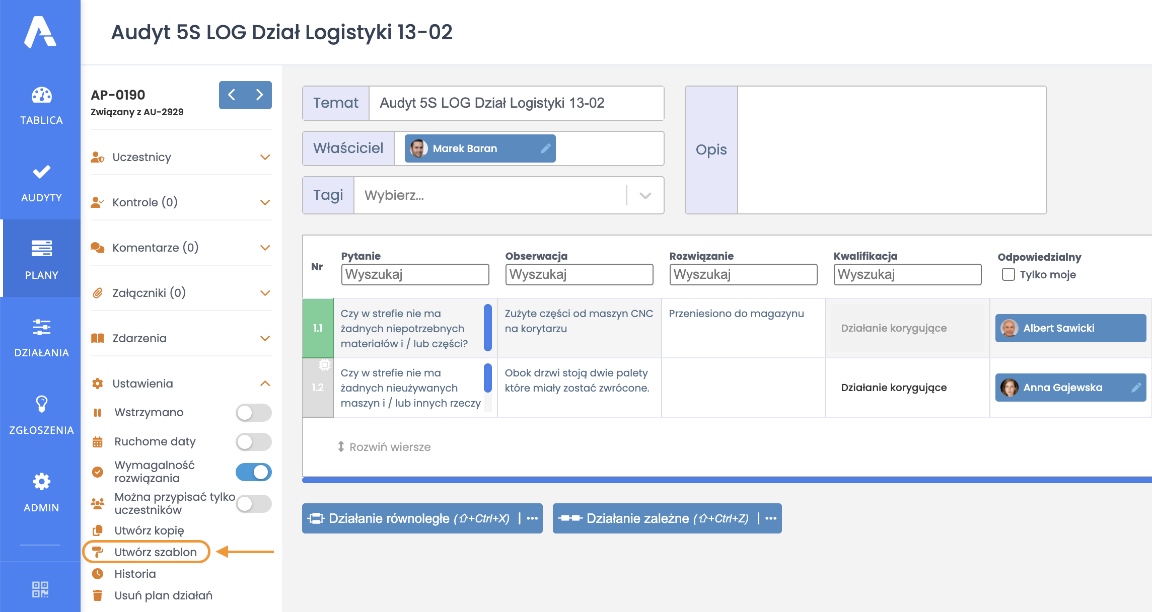Expand the Uczestnicy section
The image size is (1152, 612).
265,157
